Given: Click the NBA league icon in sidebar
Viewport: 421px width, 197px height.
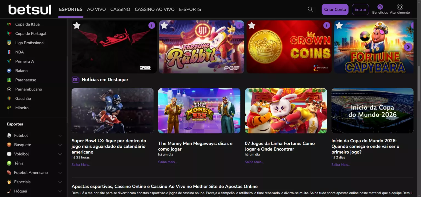Looking at the screenshot, I should point(9,52).
